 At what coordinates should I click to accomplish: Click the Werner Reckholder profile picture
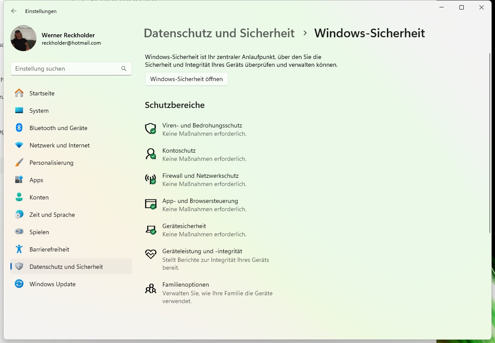pos(23,38)
